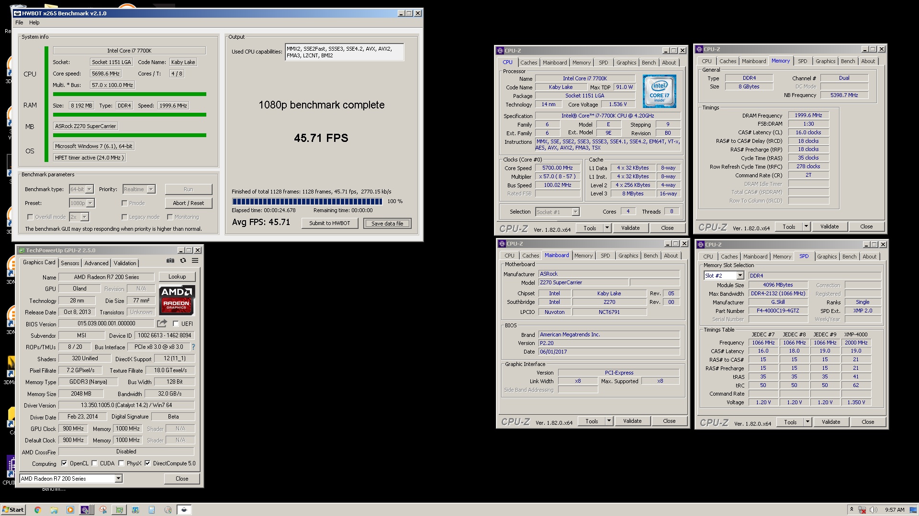The height and width of the screenshot is (516, 919).
Task: Click volume speaker tray icon
Action: coord(874,510)
